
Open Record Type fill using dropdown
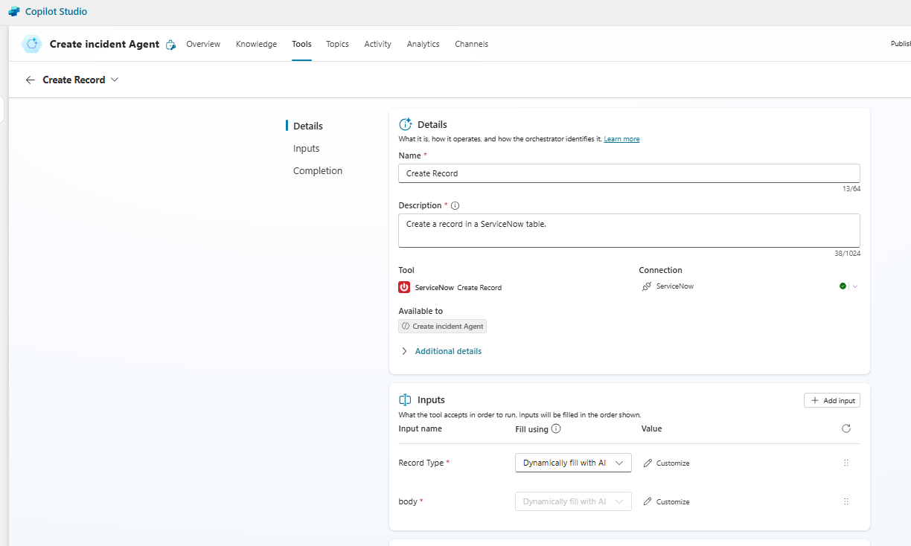[x=573, y=463]
